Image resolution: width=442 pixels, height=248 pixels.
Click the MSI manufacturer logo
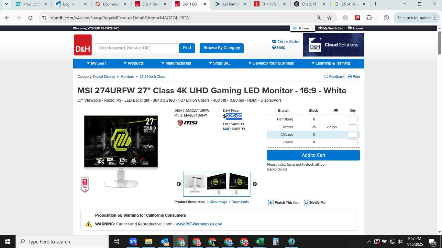187,123
